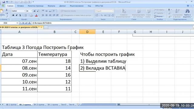The width and height of the screenshot is (194, 109).
Task: Click the cell borders icon
Action: (x=26, y=15)
